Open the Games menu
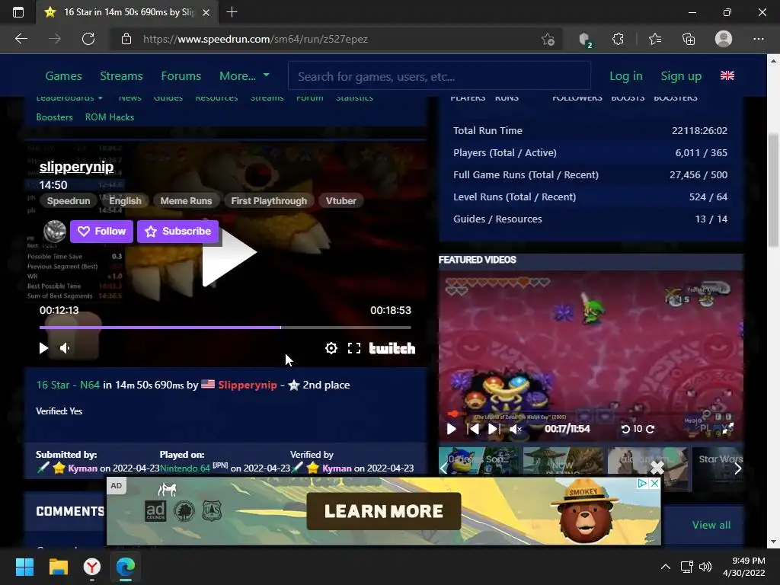The height and width of the screenshot is (585, 780). pos(64,76)
